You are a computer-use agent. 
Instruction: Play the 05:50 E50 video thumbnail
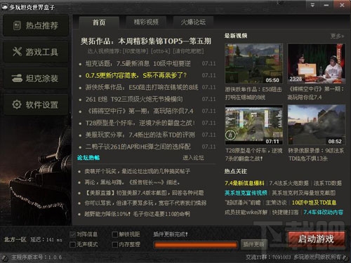pos(254,64)
